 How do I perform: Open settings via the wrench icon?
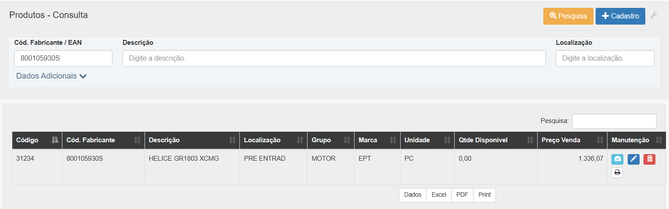point(654,16)
